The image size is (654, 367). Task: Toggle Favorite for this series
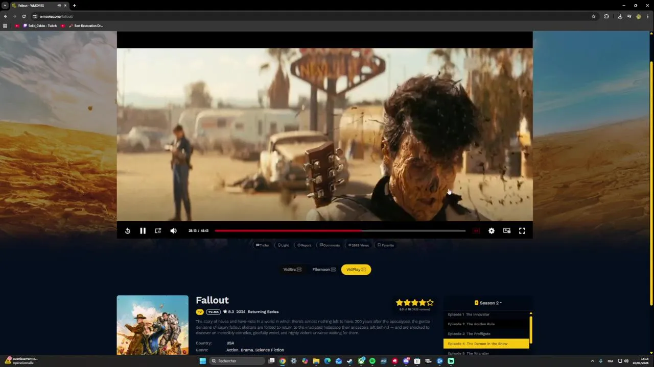386,245
